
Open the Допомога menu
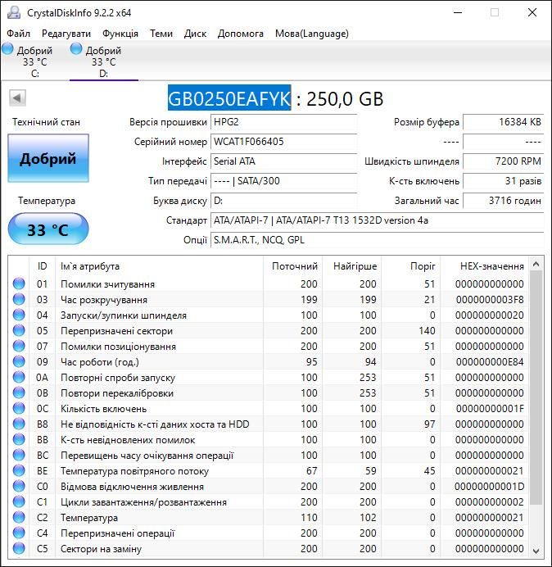[241, 34]
